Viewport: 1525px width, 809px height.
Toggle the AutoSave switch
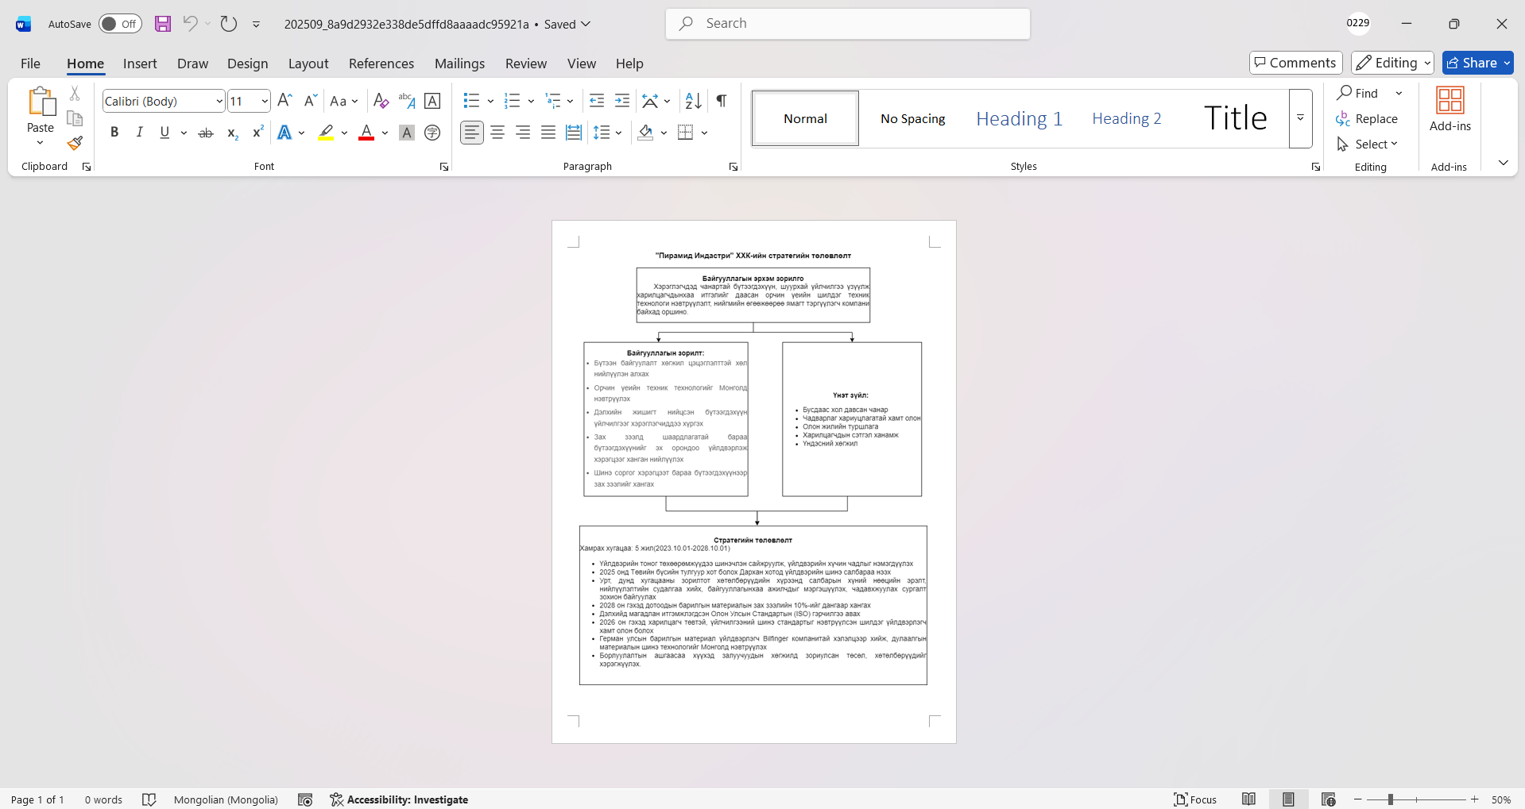point(120,24)
